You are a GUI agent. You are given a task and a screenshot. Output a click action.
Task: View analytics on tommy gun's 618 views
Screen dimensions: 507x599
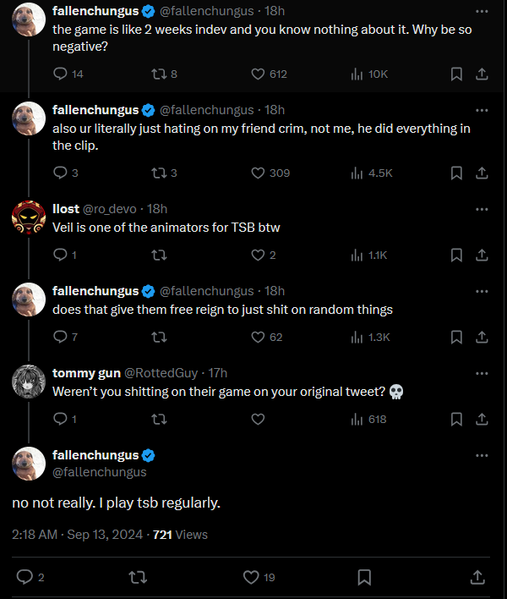[x=357, y=419]
